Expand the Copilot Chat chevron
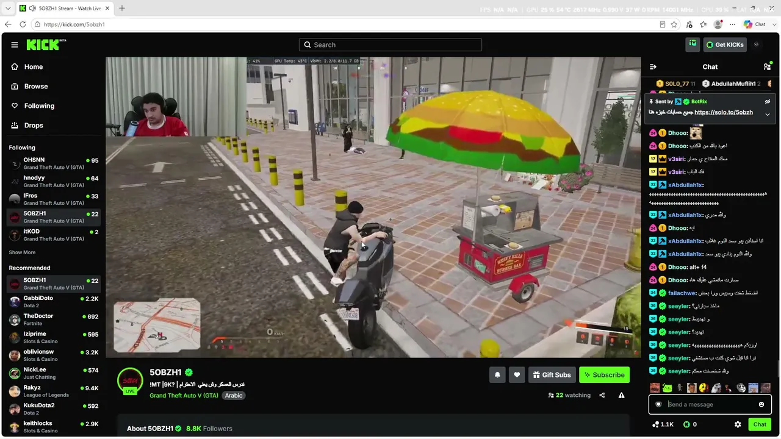 [774, 24]
